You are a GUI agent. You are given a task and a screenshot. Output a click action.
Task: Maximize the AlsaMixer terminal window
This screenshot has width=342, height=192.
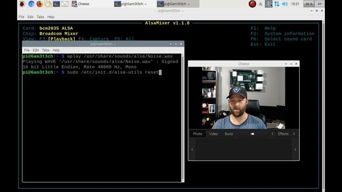click(x=317, y=11)
